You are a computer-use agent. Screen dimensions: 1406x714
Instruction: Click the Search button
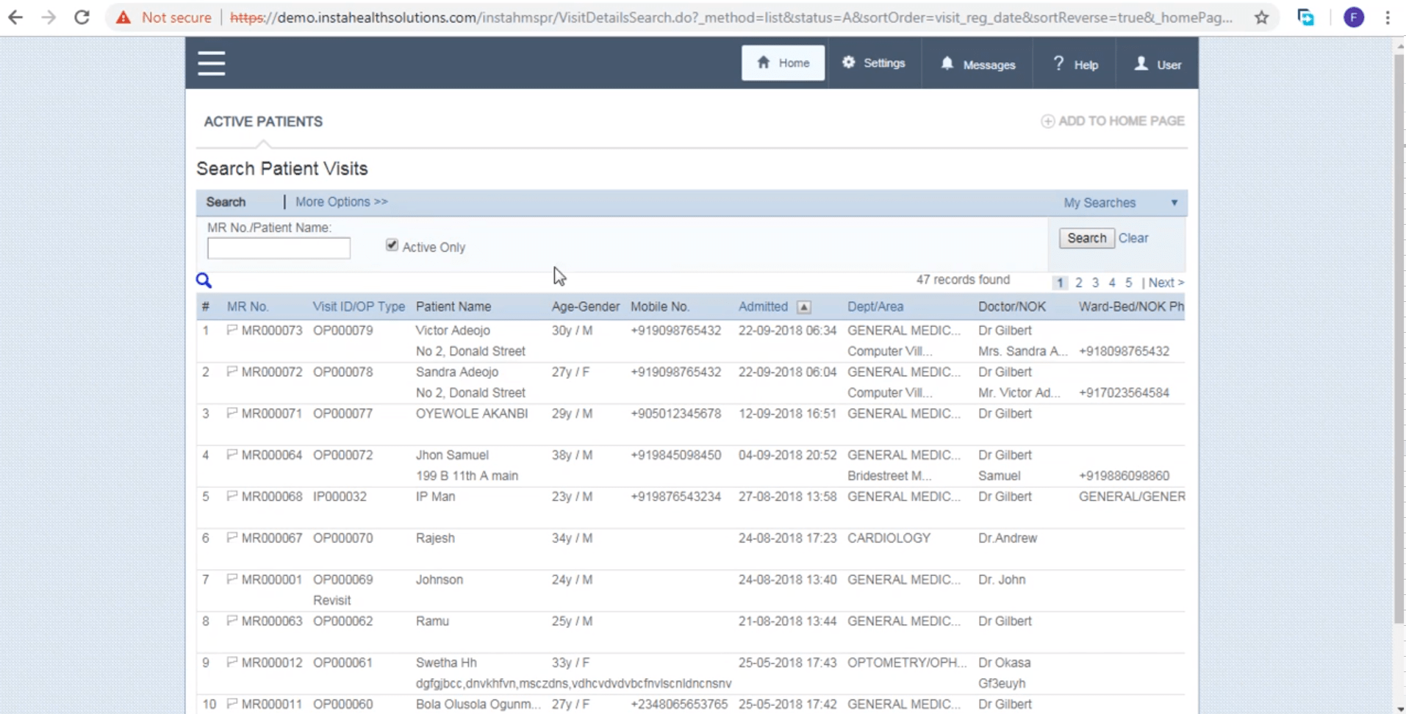(x=1086, y=238)
